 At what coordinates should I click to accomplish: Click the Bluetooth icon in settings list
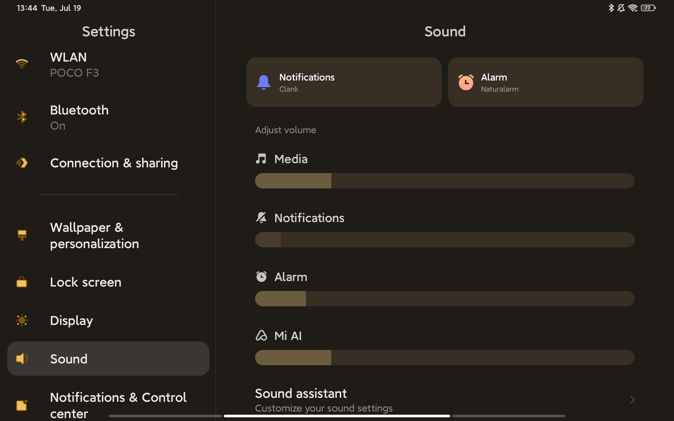(22, 117)
